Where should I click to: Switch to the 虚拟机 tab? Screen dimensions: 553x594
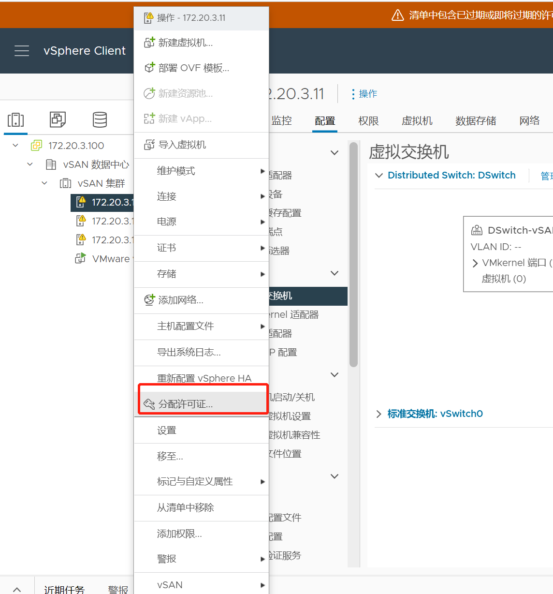tap(417, 121)
